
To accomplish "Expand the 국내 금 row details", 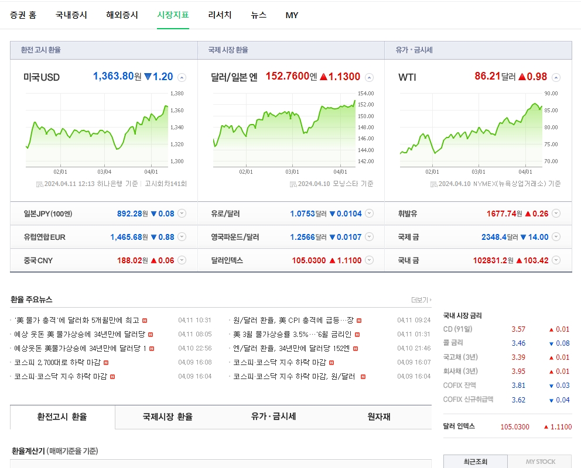I will point(556,261).
